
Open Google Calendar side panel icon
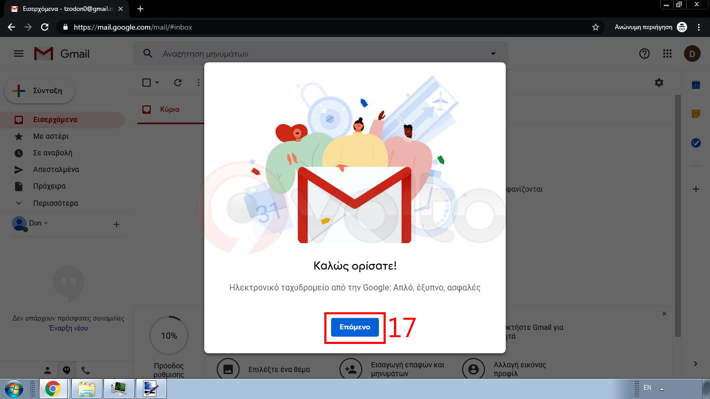click(x=696, y=85)
